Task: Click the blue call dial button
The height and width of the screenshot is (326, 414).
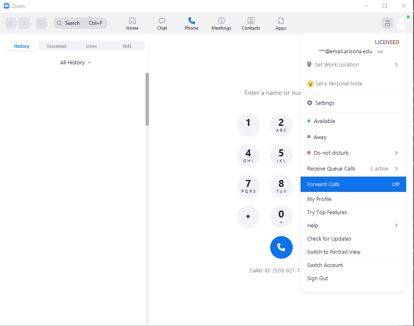Action: point(281,247)
